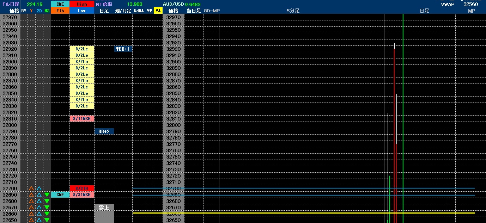The image size is (486, 223).
Task: Click the 日足 header above the chart
Action: point(425,11)
